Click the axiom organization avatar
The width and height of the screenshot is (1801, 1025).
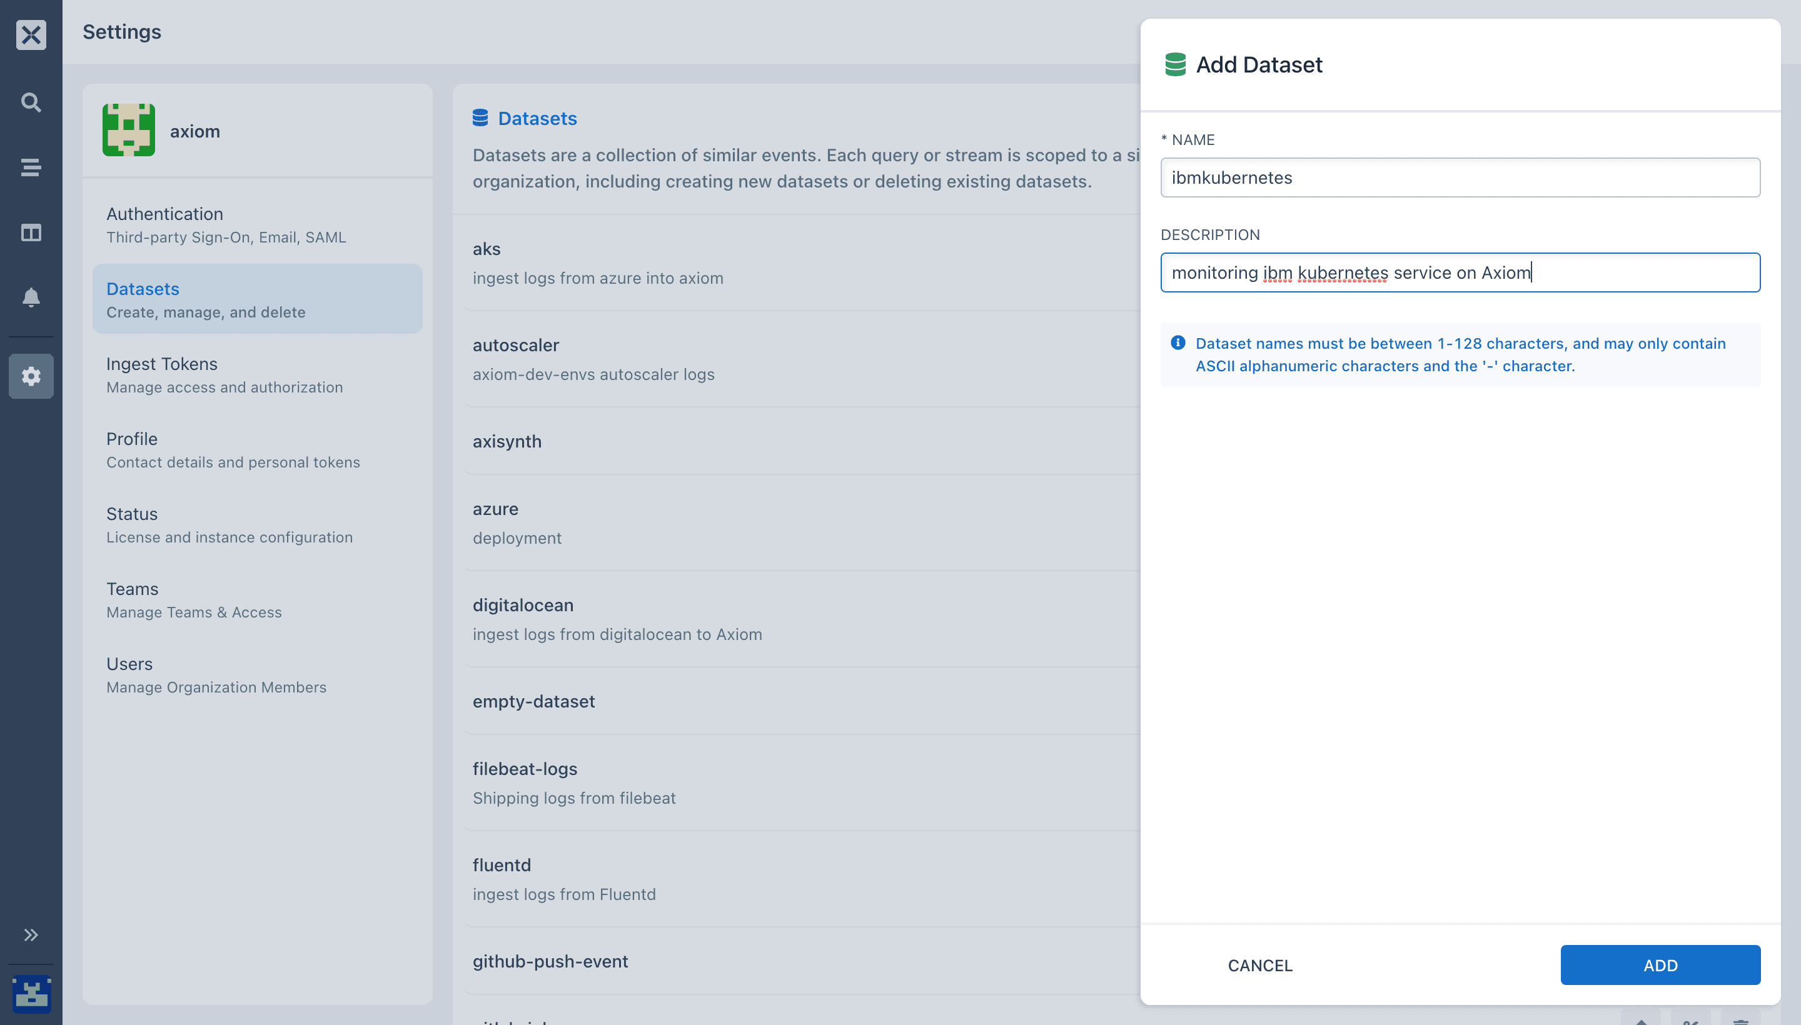(x=128, y=130)
